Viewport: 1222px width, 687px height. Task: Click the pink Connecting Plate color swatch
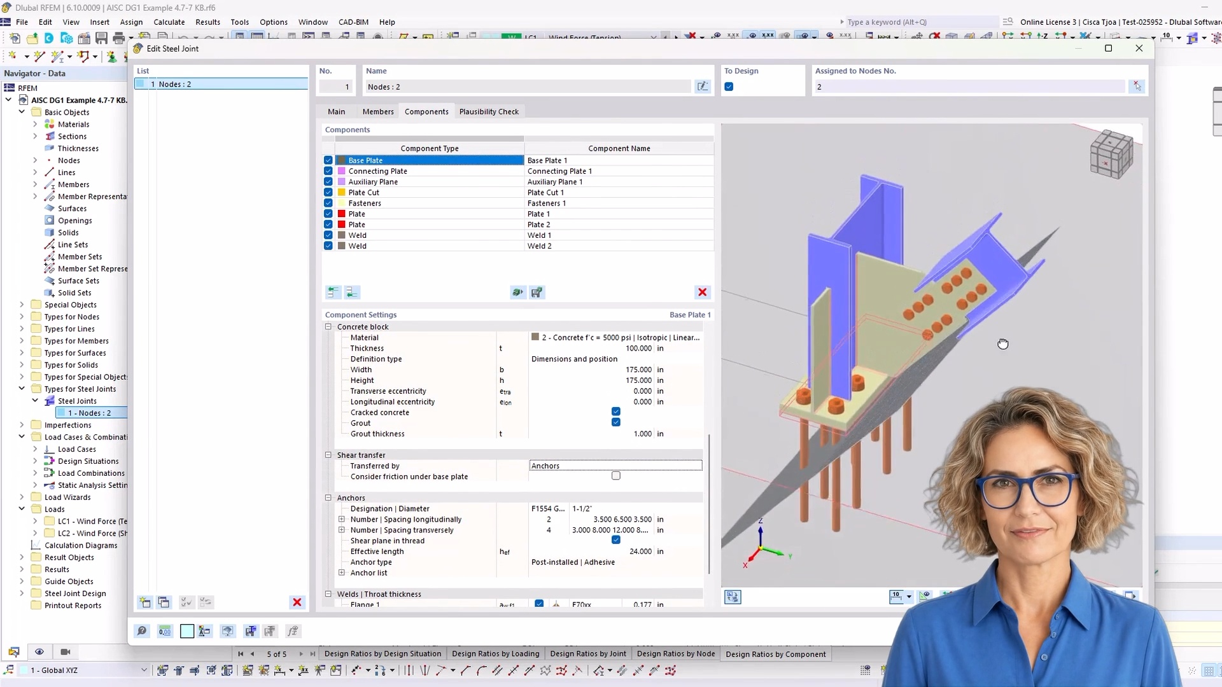(342, 171)
